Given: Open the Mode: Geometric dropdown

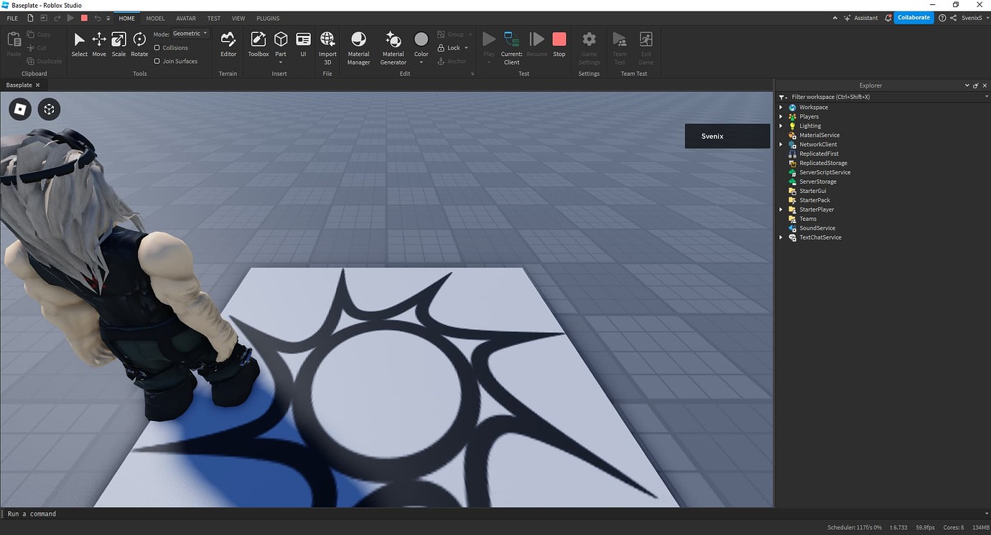Looking at the screenshot, I should coord(189,33).
